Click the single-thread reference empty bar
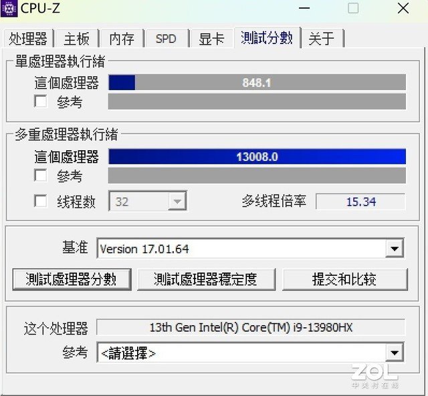This screenshot has height=396, width=428. tap(257, 102)
